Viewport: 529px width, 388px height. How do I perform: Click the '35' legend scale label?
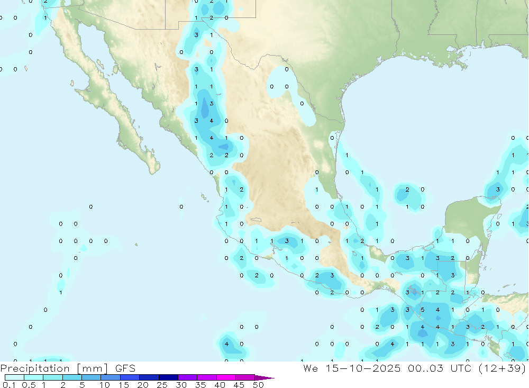point(200,385)
